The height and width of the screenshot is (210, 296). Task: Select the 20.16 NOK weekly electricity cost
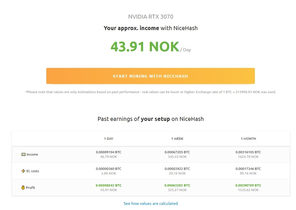click(177, 173)
